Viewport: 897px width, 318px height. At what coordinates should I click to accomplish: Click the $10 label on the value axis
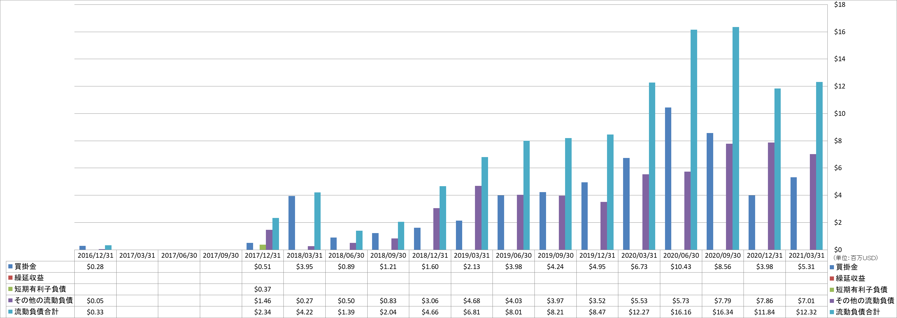[x=840, y=113]
